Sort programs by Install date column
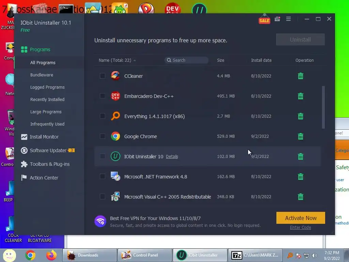Screen dimensions: 349x262 [x=261, y=60]
